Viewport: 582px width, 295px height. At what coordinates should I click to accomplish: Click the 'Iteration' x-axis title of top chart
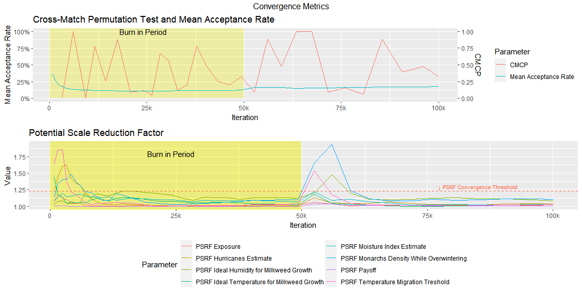coord(245,117)
